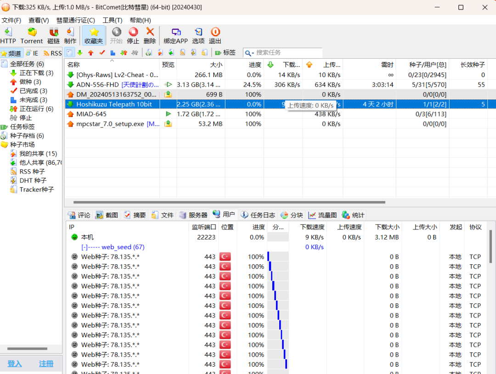This screenshot has width=496, height=374.
Task: Open the 统计 statistics tab
Action: 353,215
